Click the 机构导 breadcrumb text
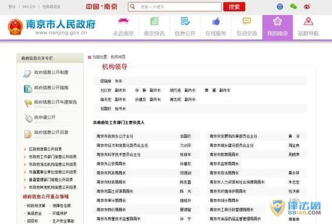Image resolution: width=332 pixels, height=224 pixels. coord(118,57)
